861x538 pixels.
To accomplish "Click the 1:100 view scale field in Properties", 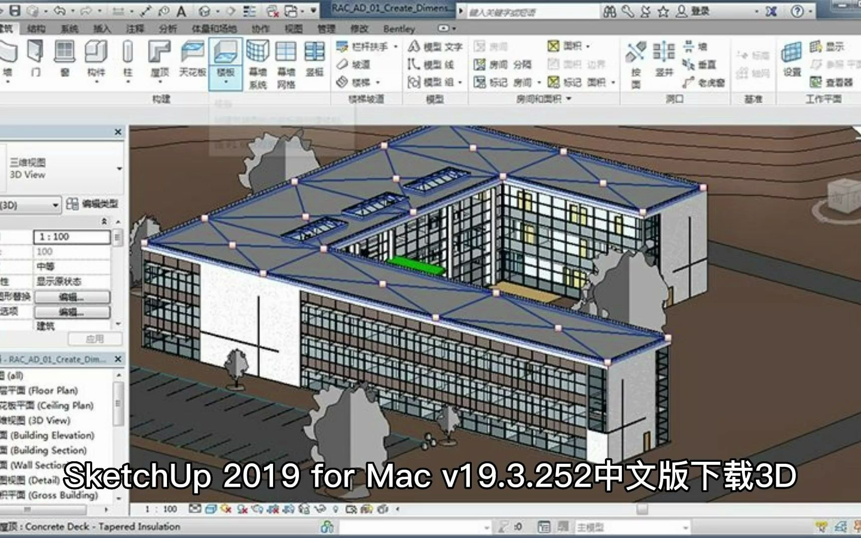I will (x=72, y=237).
